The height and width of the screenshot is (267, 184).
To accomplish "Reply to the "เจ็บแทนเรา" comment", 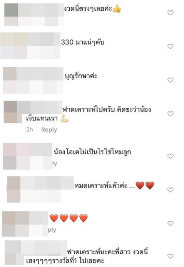I will pyautogui.click(x=49, y=130).
